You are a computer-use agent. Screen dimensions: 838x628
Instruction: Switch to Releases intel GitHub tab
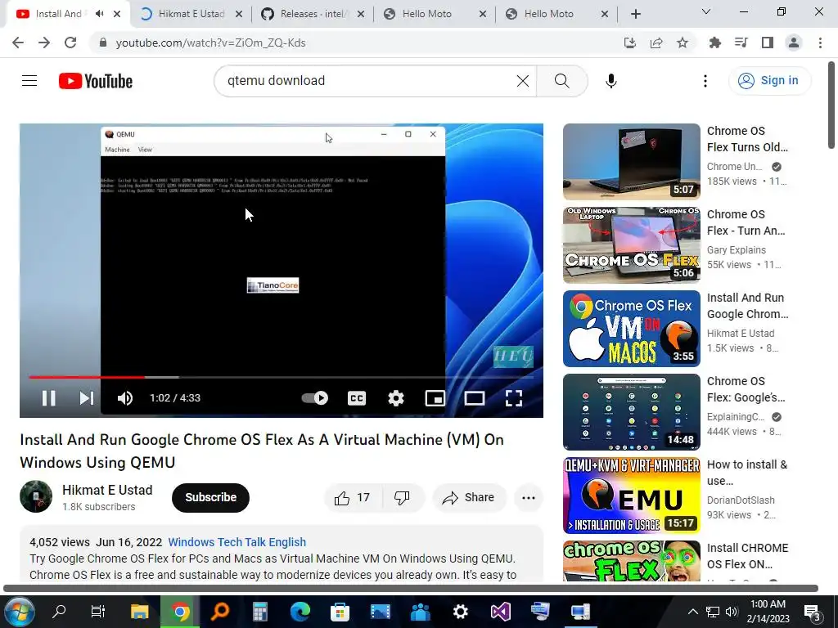pos(313,14)
